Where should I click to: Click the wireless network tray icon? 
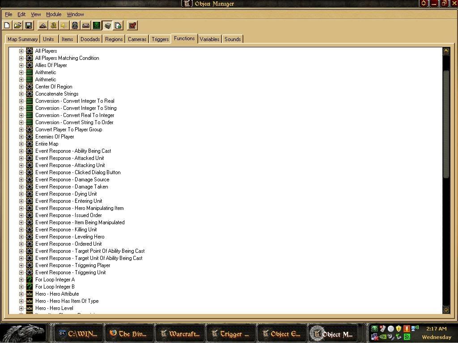click(x=415, y=328)
